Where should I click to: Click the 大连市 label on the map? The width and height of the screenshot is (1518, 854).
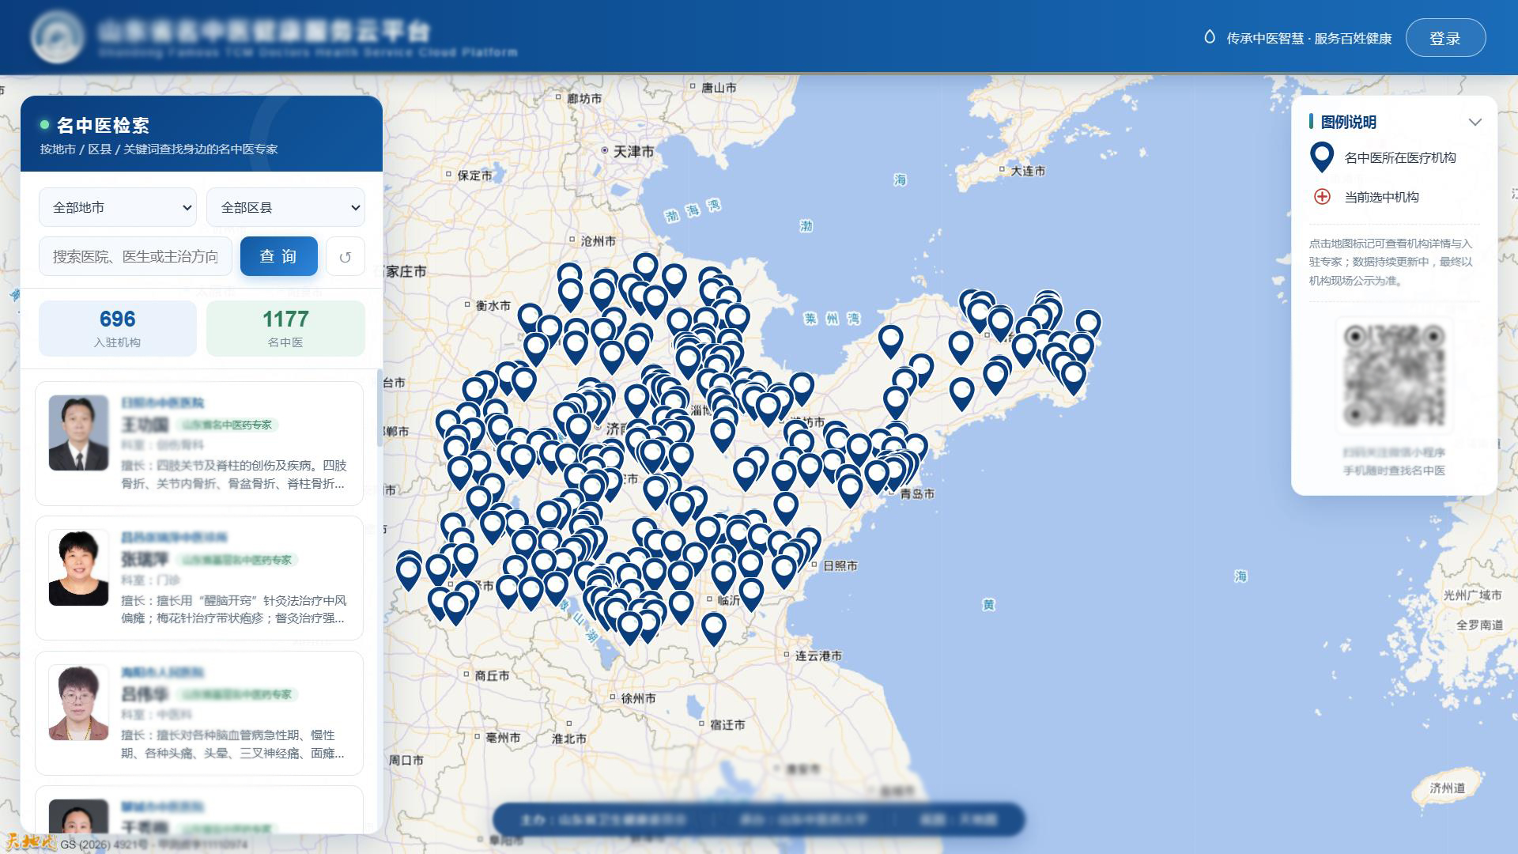(x=1027, y=171)
